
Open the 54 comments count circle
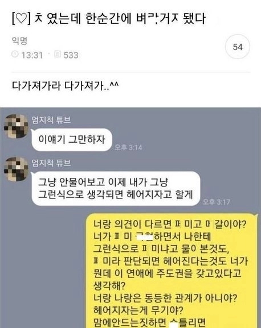click(x=238, y=47)
